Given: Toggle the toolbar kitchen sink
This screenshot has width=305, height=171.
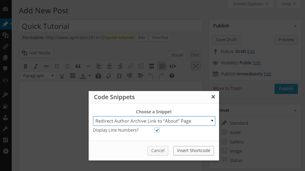Looking at the screenshot, I should (162, 66).
